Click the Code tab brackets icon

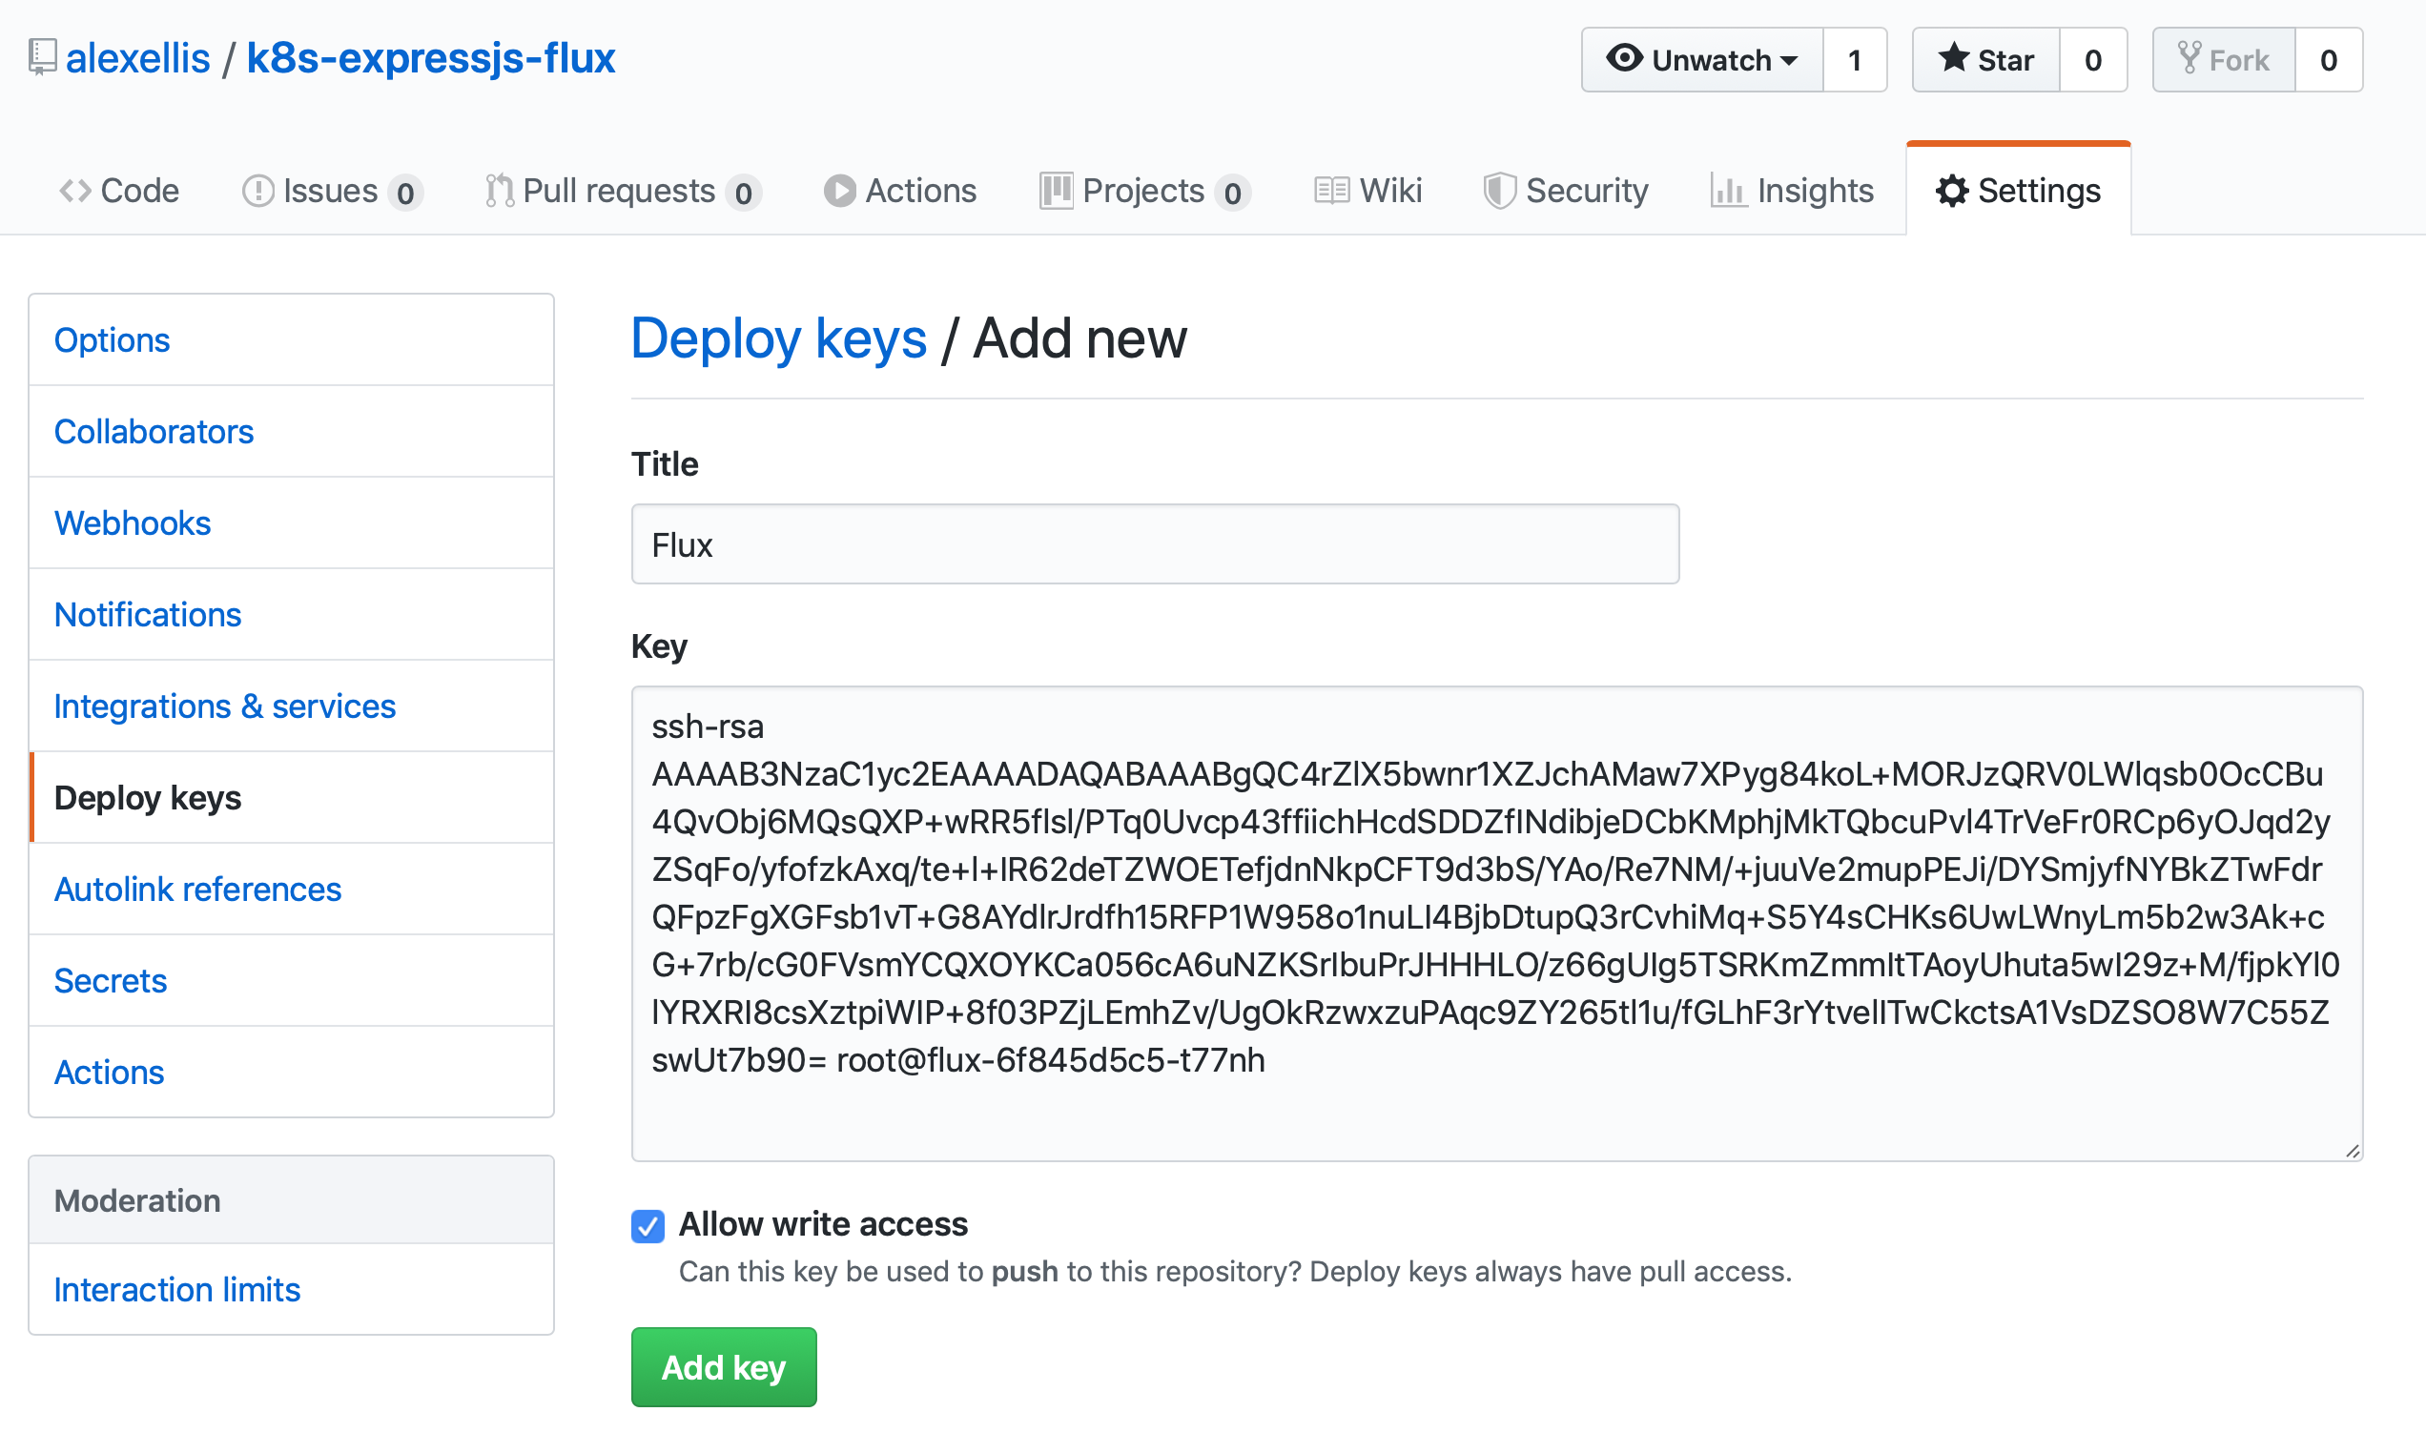75,191
